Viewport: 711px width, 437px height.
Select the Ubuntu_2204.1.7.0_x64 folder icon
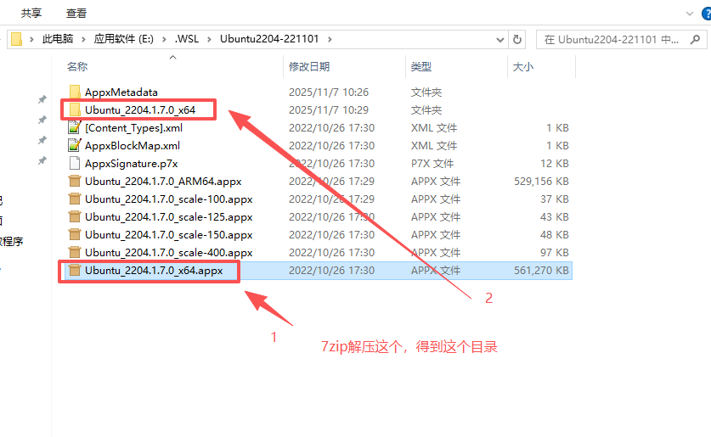[75, 109]
